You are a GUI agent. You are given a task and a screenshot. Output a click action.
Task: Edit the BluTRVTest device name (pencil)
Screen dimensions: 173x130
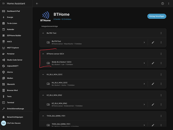[x=153, y=42]
